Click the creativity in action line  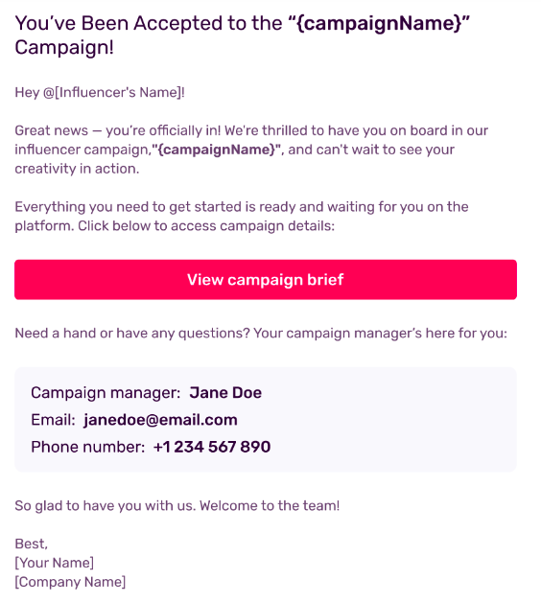(x=77, y=169)
